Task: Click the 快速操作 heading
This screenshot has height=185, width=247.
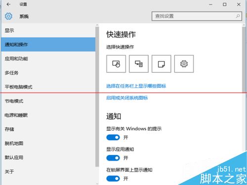Action: click(x=121, y=35)
